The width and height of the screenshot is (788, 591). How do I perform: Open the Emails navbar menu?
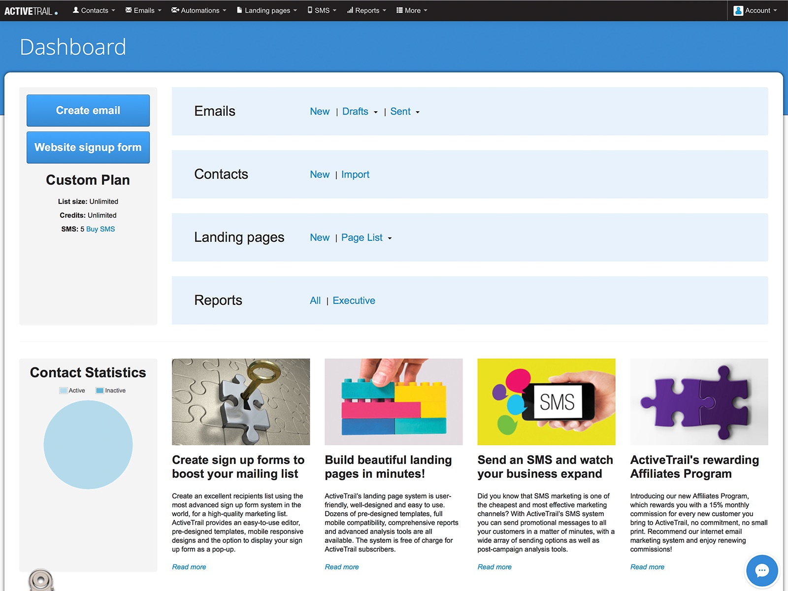[143, 10]
